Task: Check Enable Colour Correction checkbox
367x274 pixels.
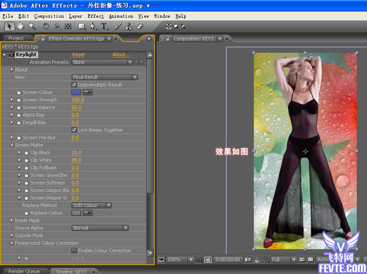Action: [x=74, y=251]
